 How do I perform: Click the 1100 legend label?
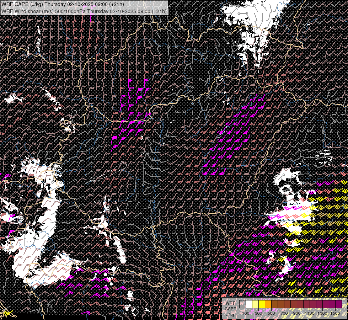pyautogui.click(x=309, y=313)
